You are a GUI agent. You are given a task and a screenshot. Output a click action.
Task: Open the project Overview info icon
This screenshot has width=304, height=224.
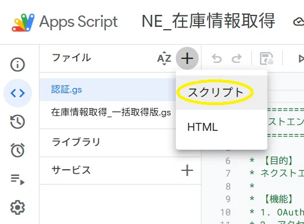(17, 65)
